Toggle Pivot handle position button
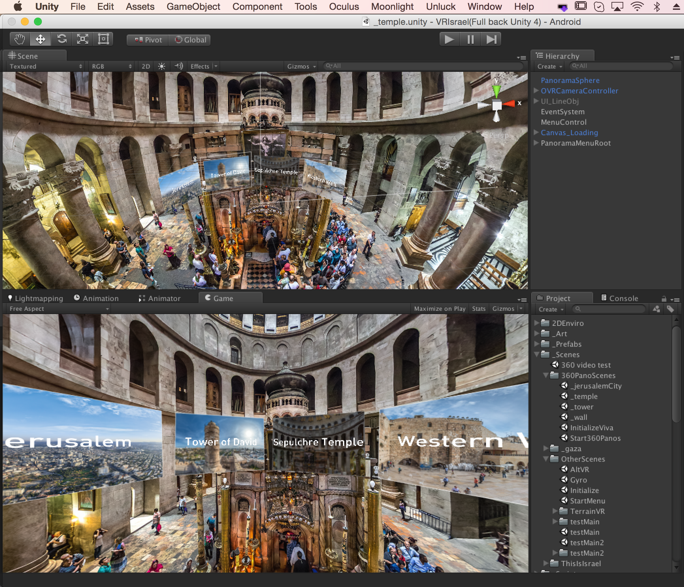 (x=148, y=40)
